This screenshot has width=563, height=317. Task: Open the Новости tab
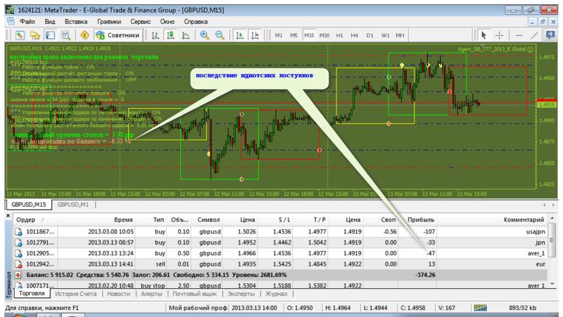(118, 294)
